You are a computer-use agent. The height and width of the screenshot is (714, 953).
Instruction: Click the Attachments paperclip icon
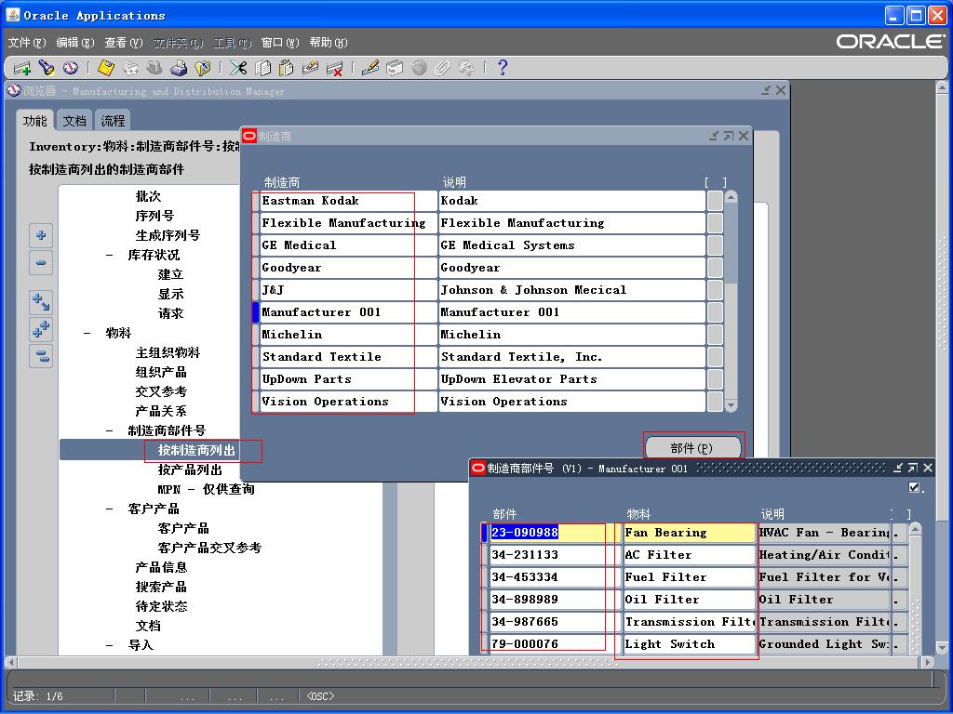coord(442,68)
